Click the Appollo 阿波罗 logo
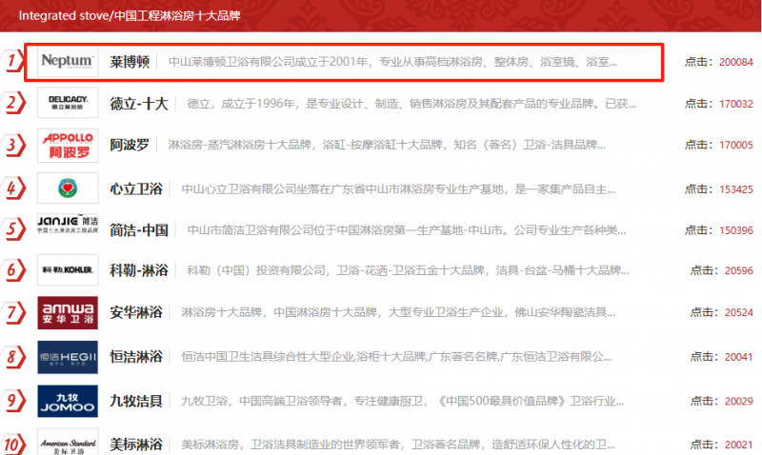This screenshot has height=455, width=762. point(68,146)
